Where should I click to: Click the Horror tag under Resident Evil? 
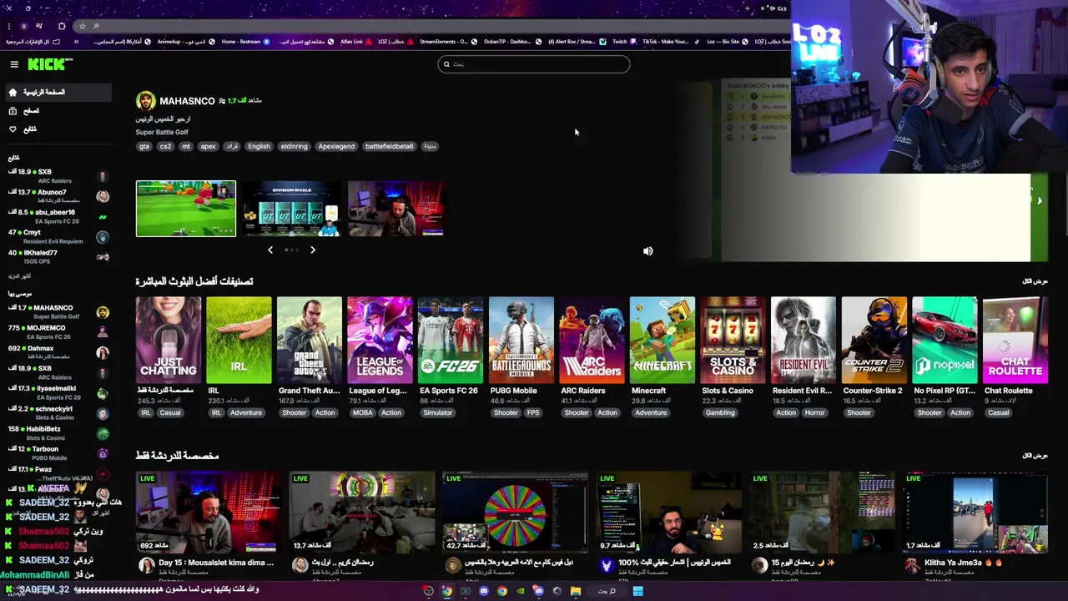tap(814, 412)
